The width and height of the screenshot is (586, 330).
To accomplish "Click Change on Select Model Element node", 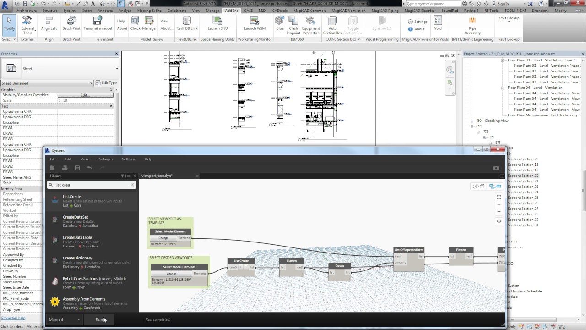I will pos(163,238).
